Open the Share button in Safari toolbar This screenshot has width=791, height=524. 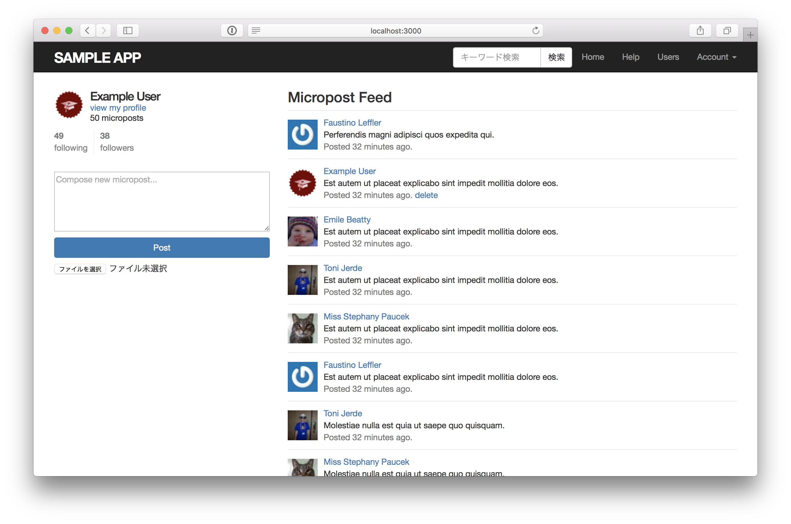pos(700,31)
